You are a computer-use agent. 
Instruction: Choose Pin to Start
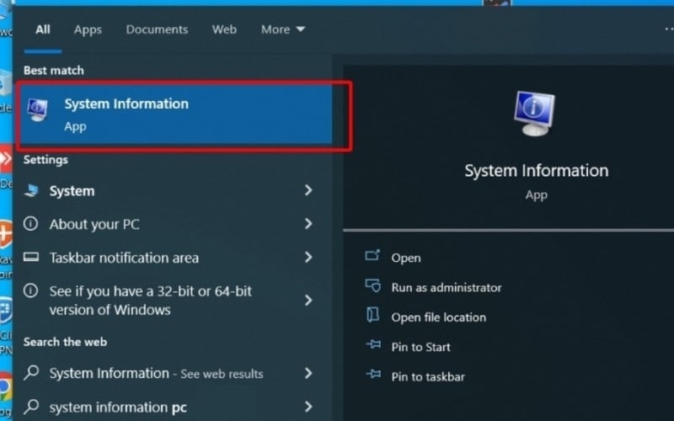tap(420, 347)
